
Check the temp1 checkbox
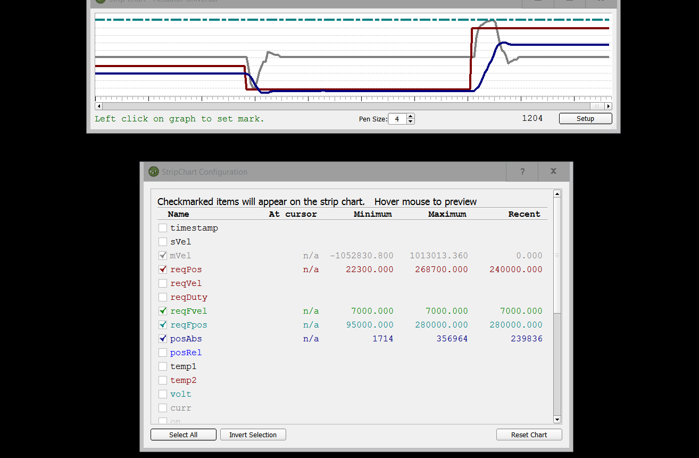(163, 366)
